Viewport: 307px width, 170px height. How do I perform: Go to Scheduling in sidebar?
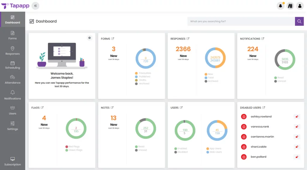tap(13, 65)
